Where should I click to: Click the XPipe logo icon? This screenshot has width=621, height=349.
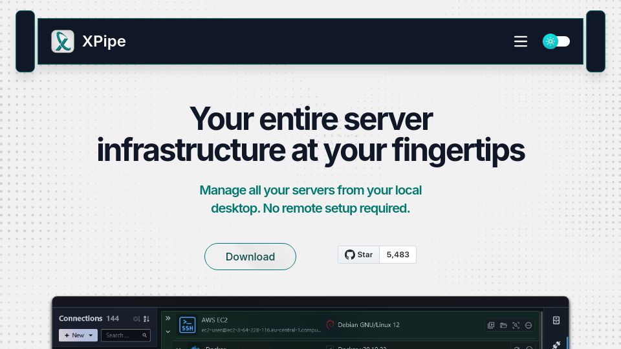pyautogui.click(x=63, y=41)
